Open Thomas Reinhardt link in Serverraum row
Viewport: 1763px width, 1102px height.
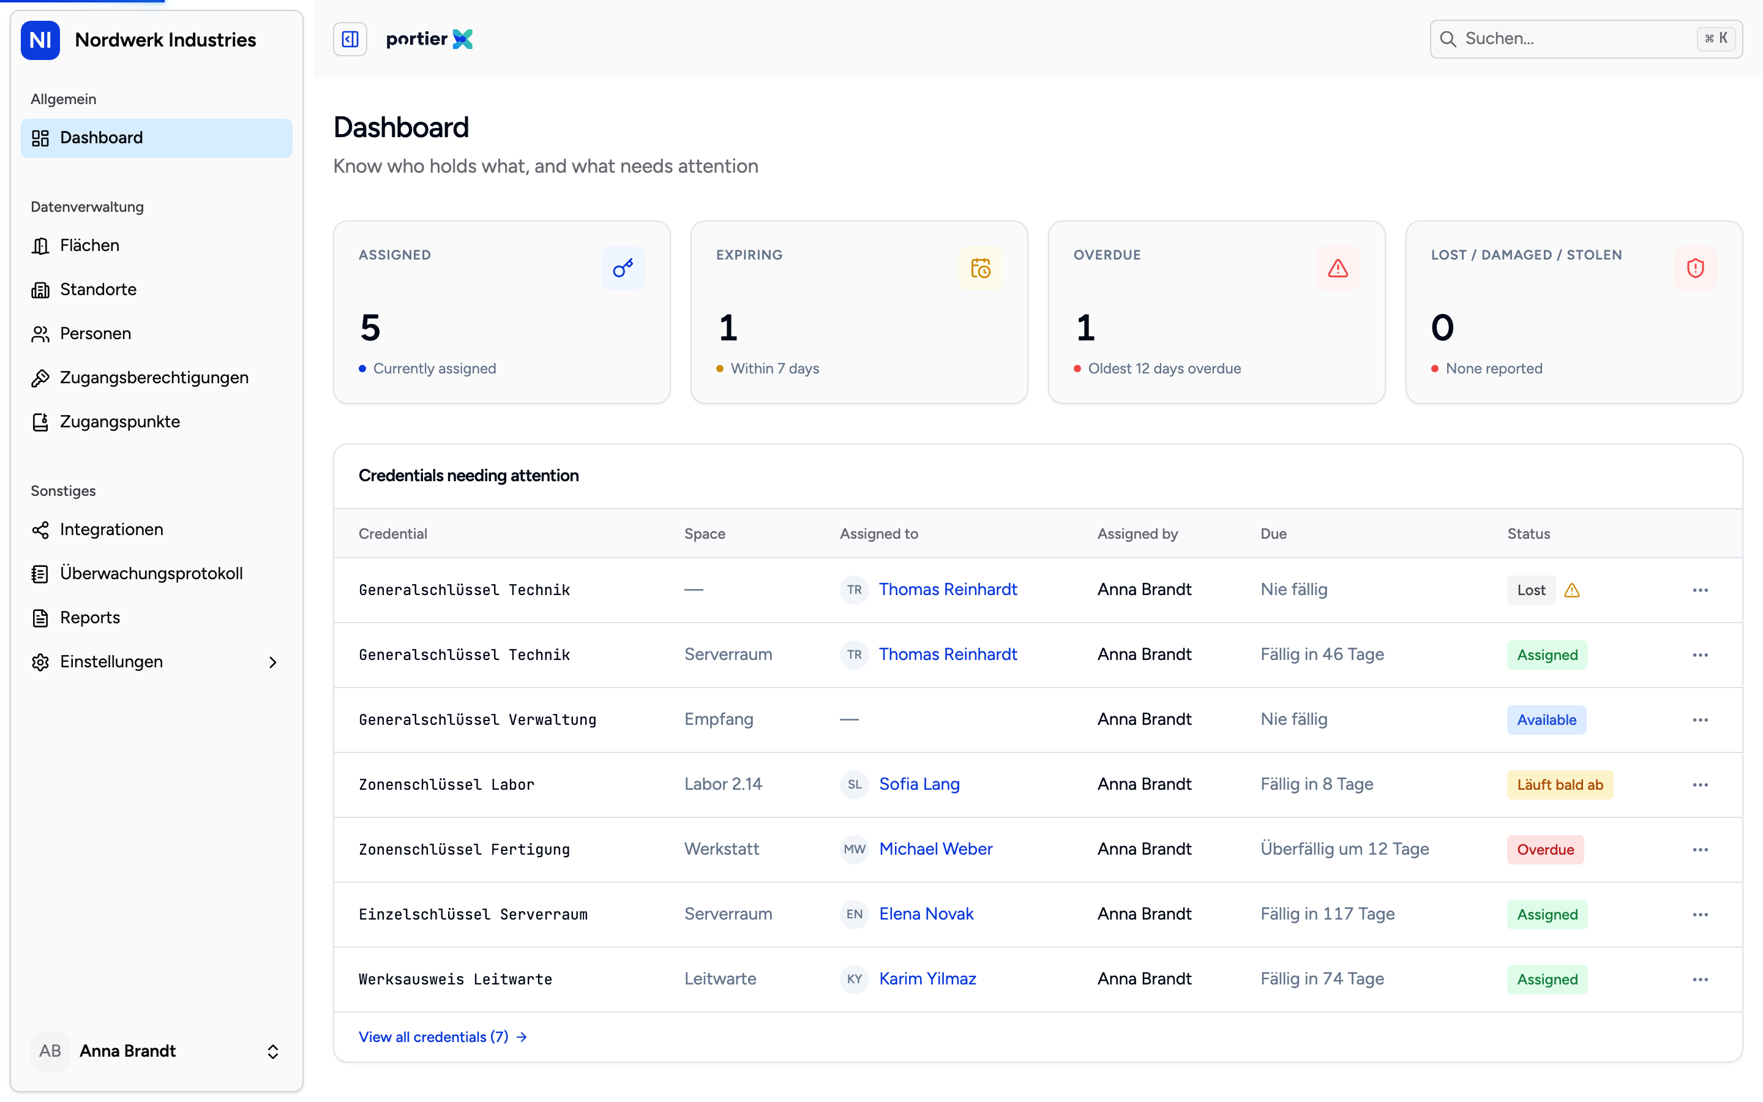[948, 654]
